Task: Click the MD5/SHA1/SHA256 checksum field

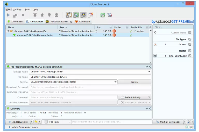Action: click(x=90, y=92)
